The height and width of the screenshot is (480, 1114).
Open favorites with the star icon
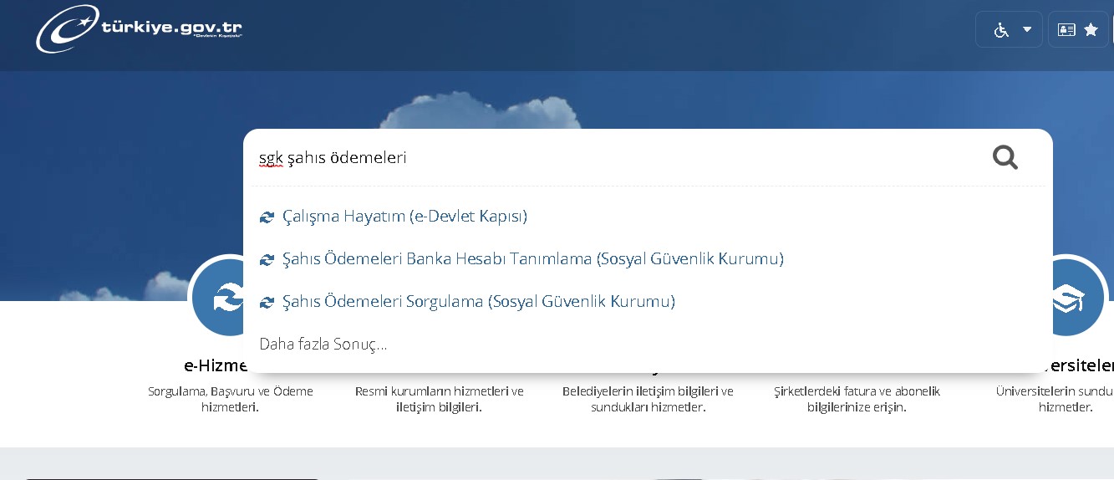point(1091,30)
